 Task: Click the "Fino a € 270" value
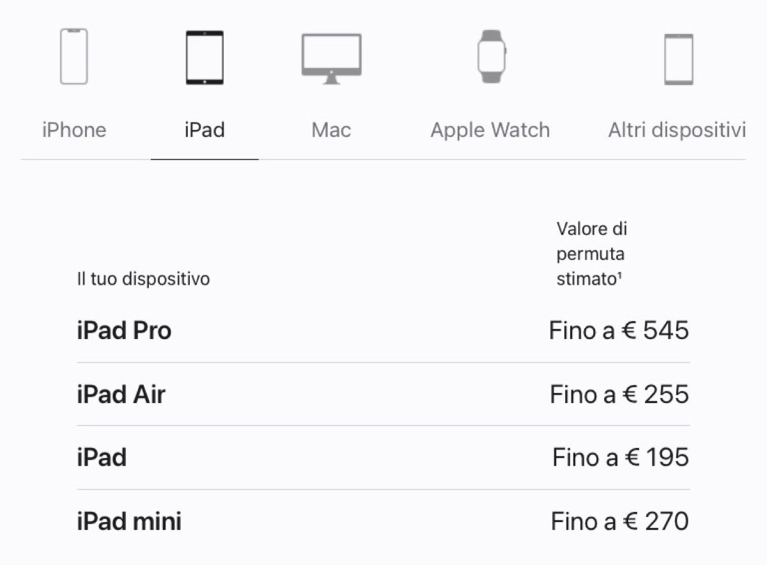point(619,521)
